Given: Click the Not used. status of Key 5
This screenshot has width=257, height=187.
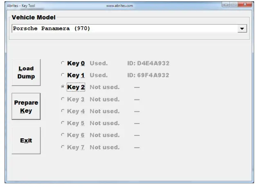Looking at the screenshot, I should (105, 123).
